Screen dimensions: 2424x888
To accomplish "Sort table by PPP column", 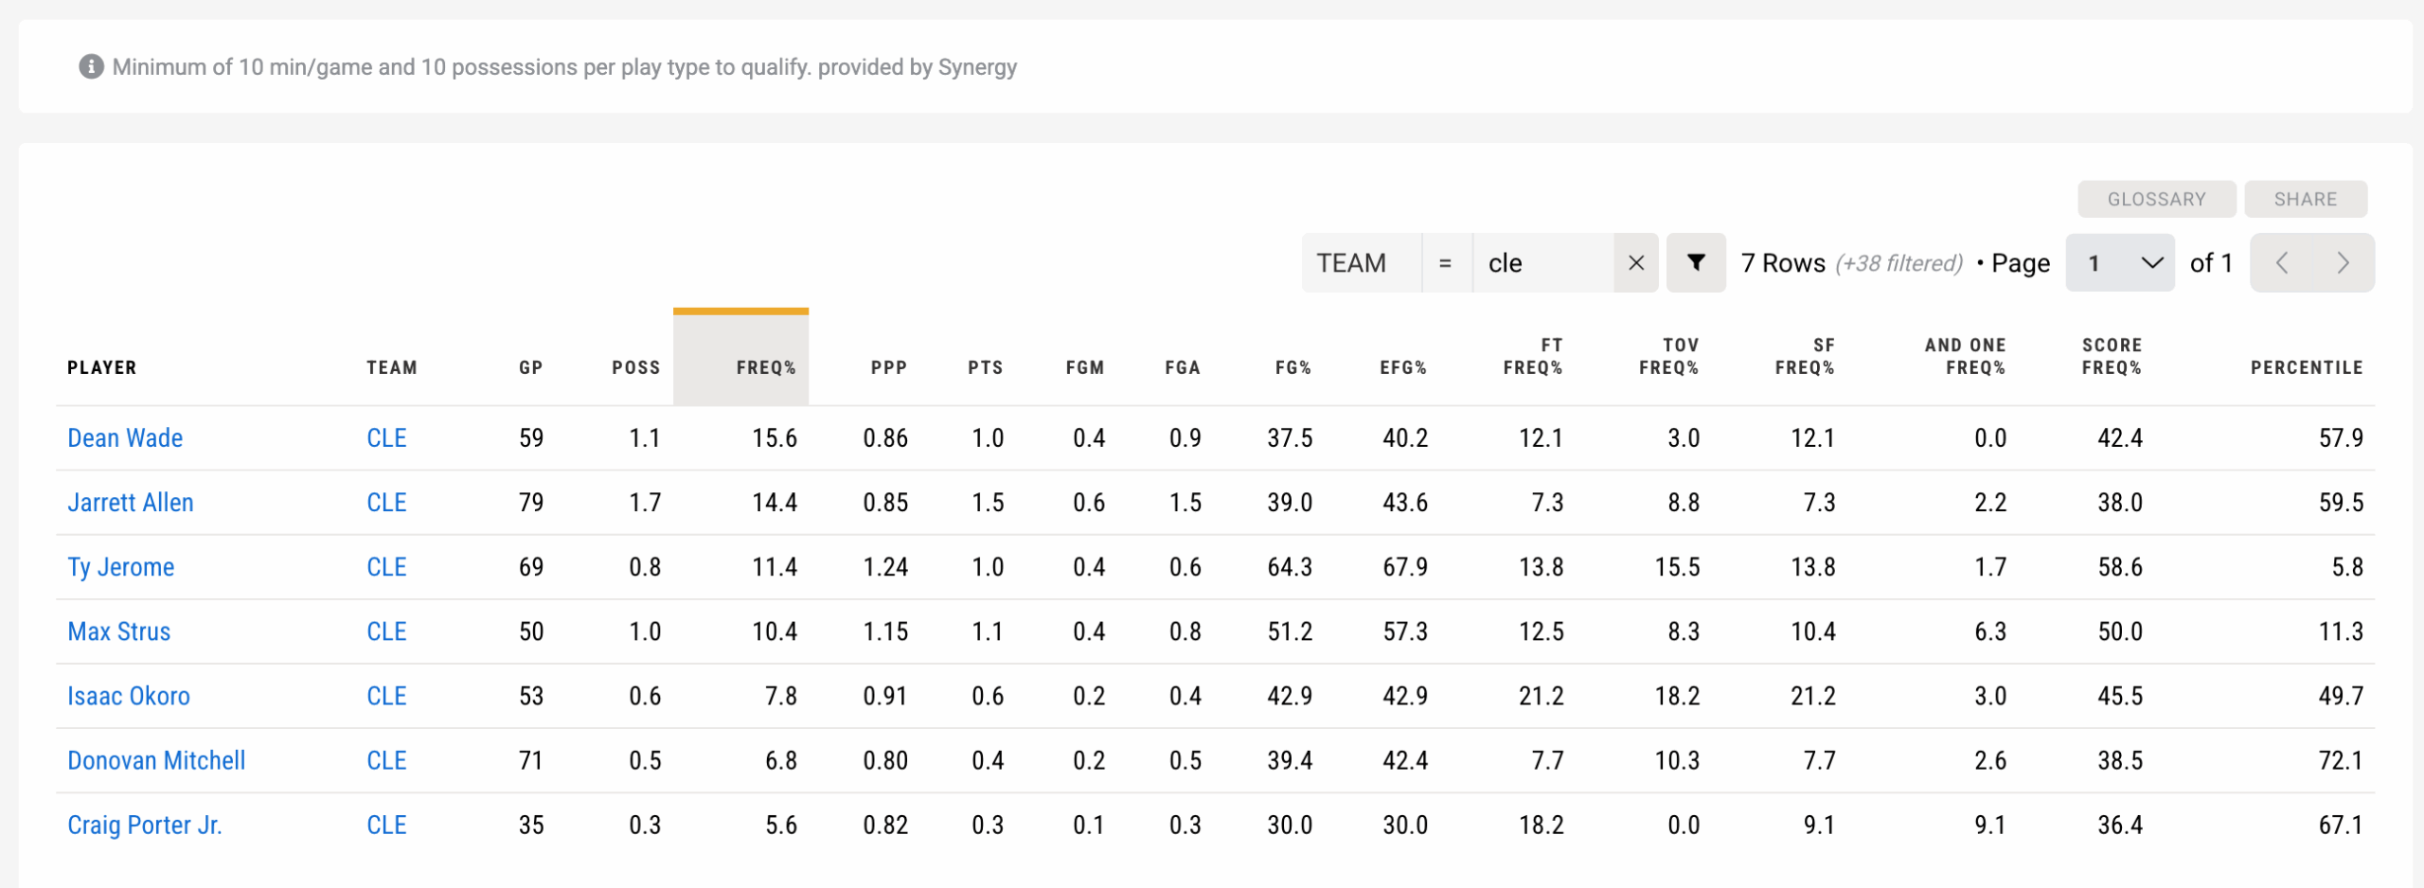I will click(888, 367).
